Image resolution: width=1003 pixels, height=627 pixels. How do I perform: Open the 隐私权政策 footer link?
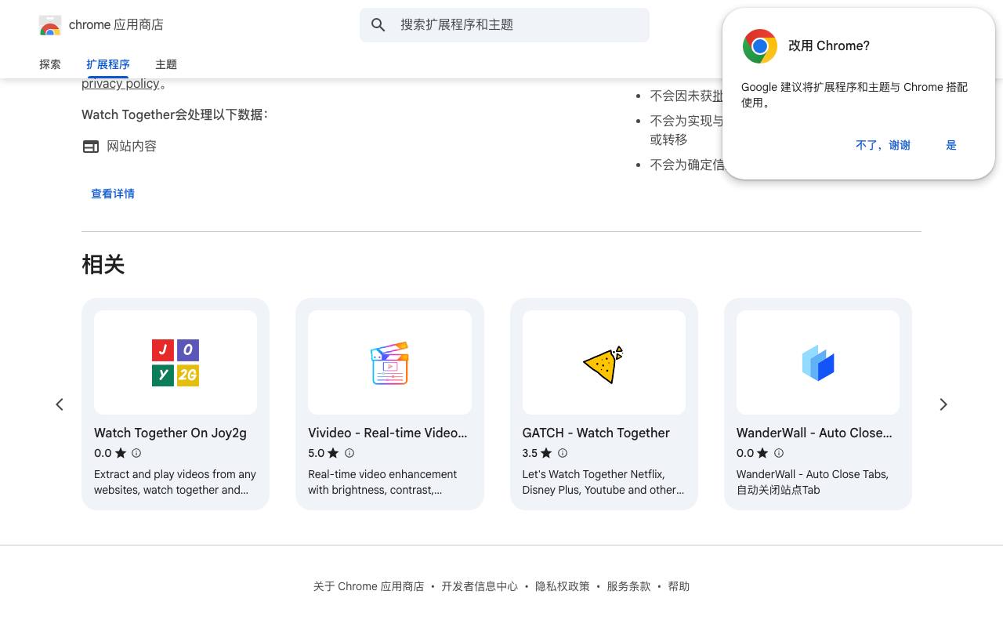point(563,586)
